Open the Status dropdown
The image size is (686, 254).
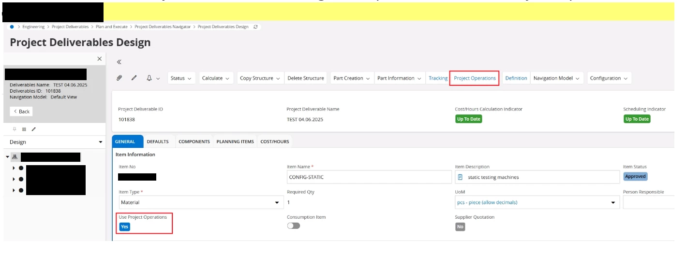[182, 78]
